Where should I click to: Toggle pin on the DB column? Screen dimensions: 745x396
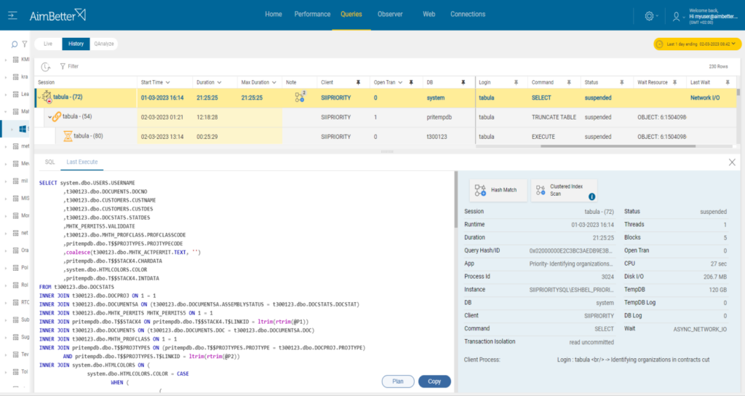463,83
